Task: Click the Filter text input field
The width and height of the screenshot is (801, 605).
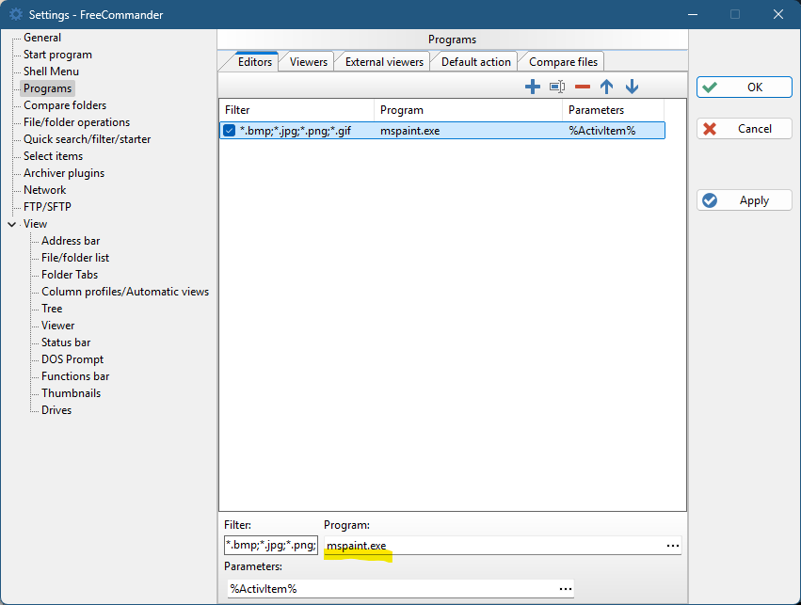Action: pyautogui.click(x=270, y=546)
